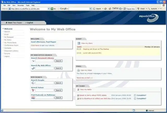This screenshot has width=167, height=113.
Task: Click the Windows flag logo by the menu bar
Action: [164, 5]
